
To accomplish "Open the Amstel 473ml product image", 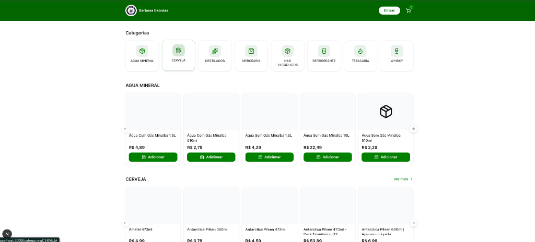I will 153,205.
